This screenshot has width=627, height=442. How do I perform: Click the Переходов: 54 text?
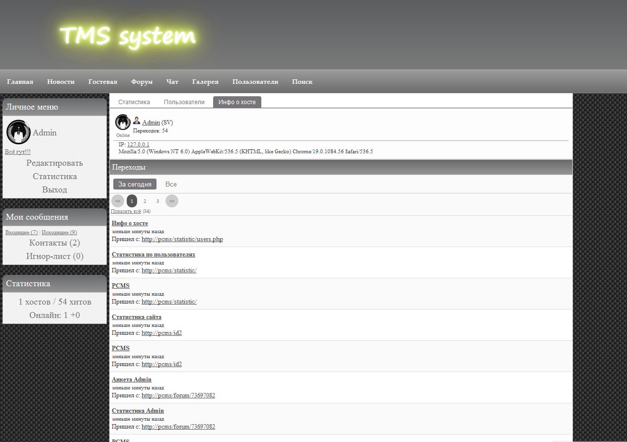coord(151,130)
